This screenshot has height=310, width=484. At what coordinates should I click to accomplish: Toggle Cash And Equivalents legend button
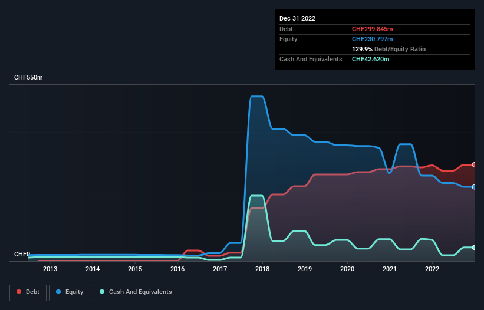[136, 292]
